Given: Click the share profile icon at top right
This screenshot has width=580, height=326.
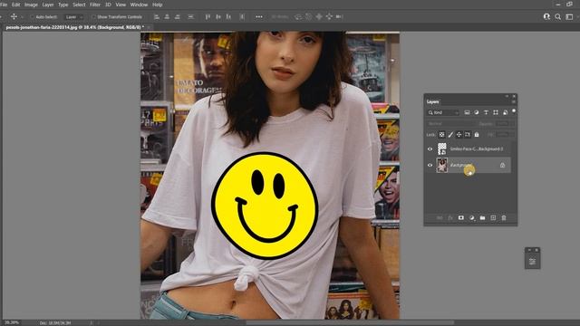Looking at the screenshot, I should [546, 16].
